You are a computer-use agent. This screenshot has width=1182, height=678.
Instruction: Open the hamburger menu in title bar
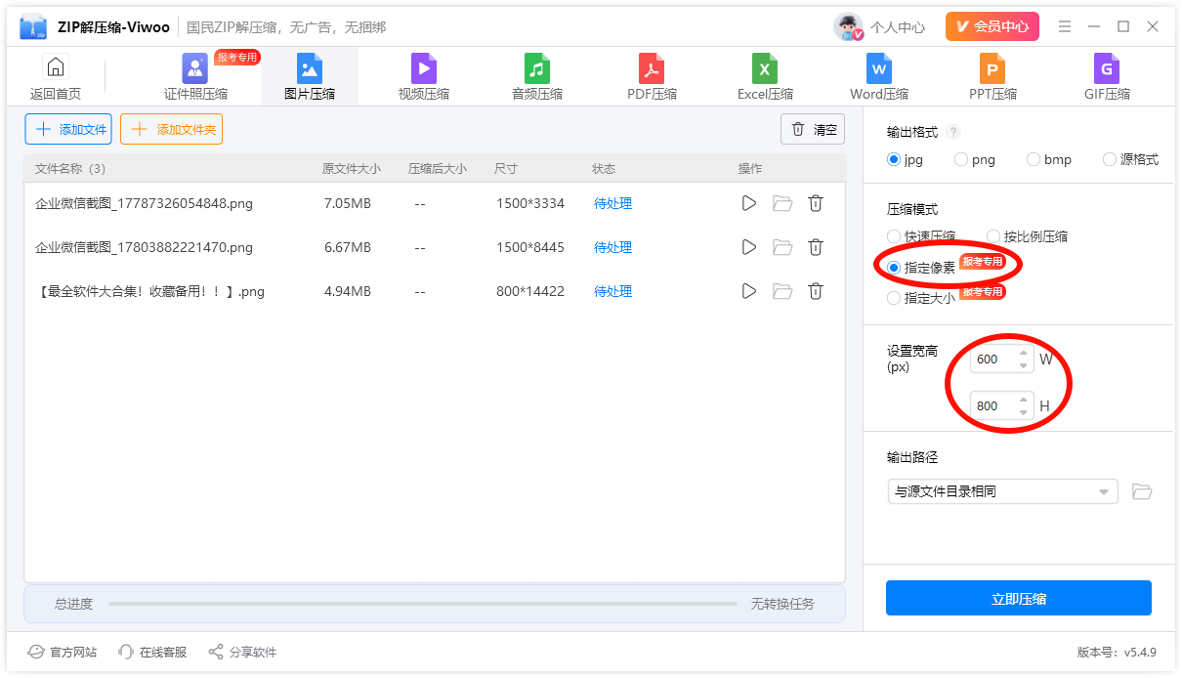coord(1065,26)
